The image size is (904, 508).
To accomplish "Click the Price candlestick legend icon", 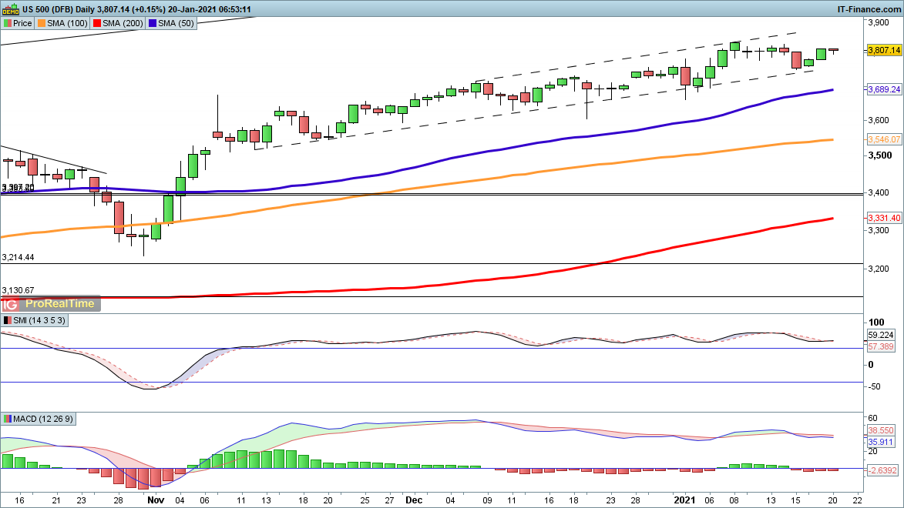I will click(7, 23).
